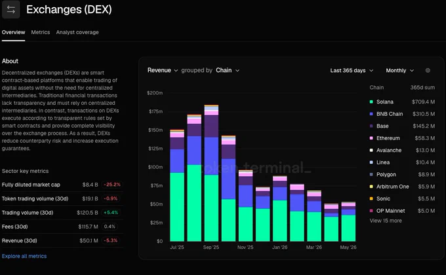Toggle BNB Chain blue legend swatch
446x275 pixels.
371,114
